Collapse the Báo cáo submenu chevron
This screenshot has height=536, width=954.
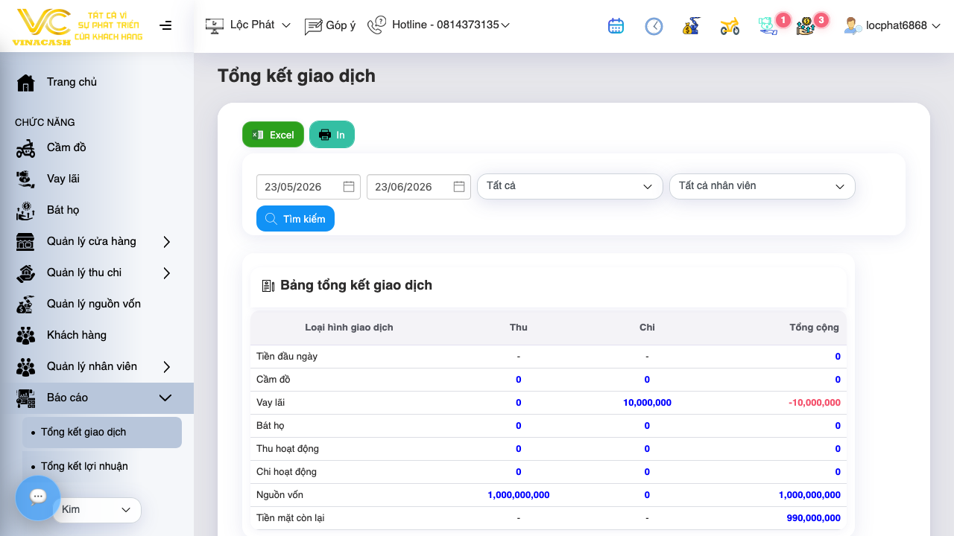tap(165, 398)
